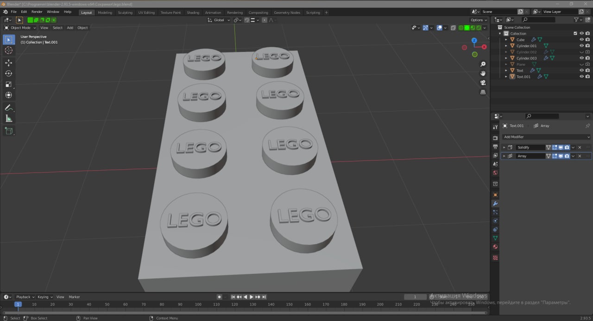Open the Object Data properties tab
Image resolution: width=593 pixels, height=321 pixels.
click(x=495, y=238)
